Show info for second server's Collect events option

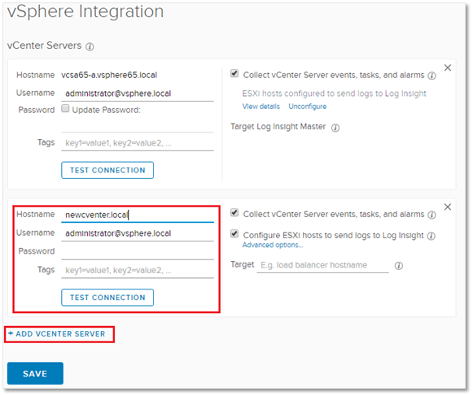432,215
